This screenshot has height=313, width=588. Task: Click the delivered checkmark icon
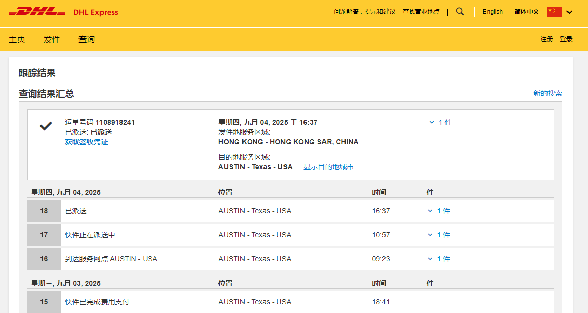pyautogui.click(x=46, y=126)
